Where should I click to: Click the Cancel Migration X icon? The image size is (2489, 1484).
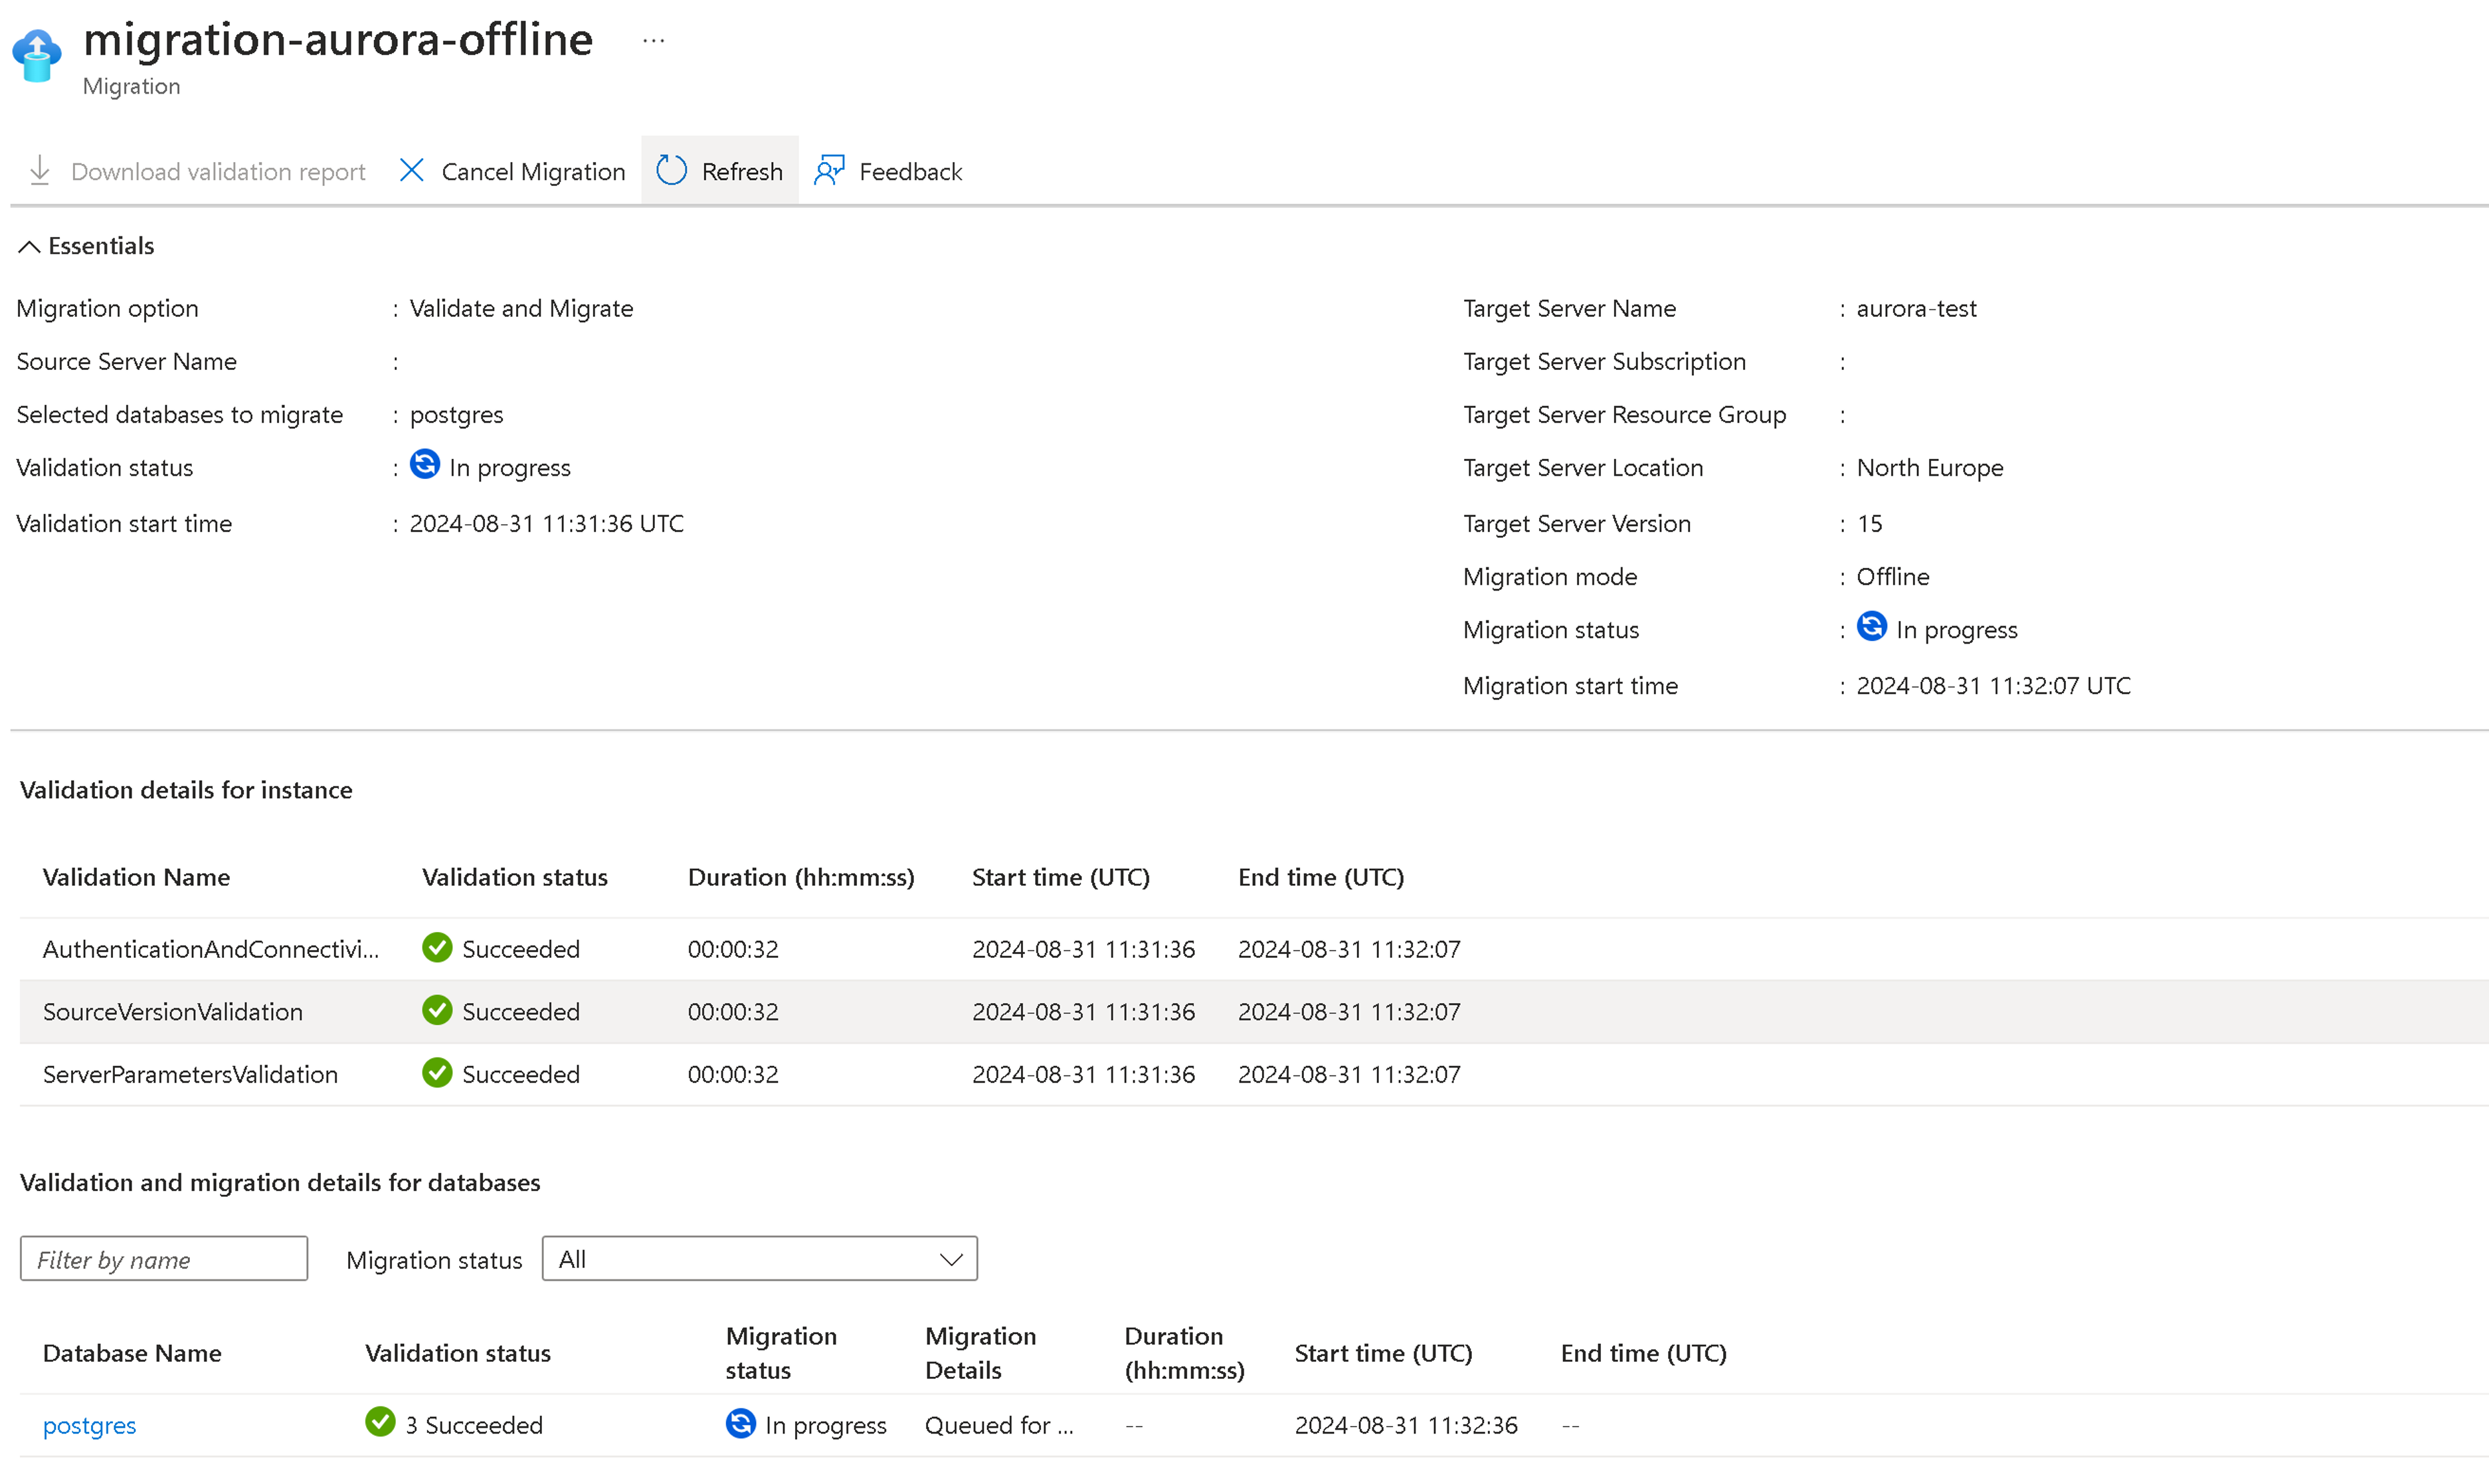coord(410,170)
